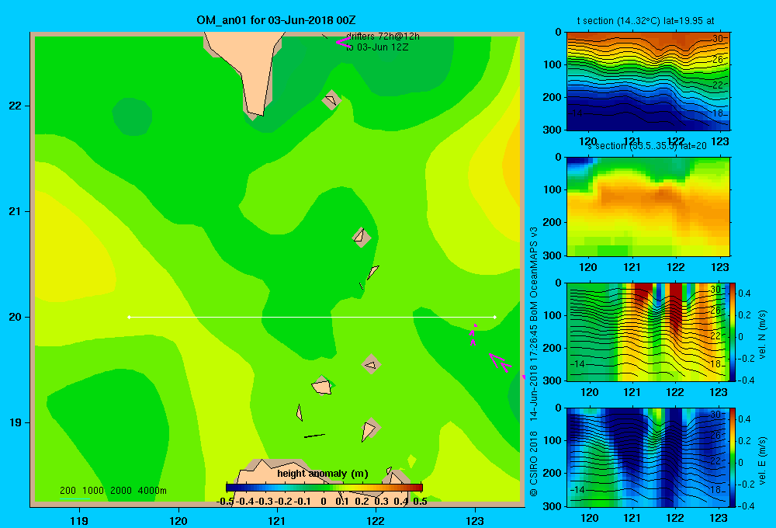Select the left endpoint of white section line
The image size is (776, 528).
129,317
